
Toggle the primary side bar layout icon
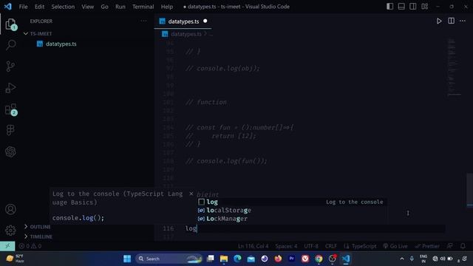point(389,7)
